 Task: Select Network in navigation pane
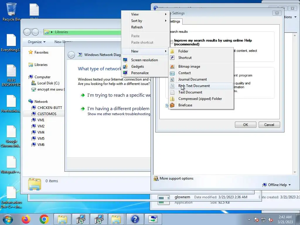(x=38, y=102)
